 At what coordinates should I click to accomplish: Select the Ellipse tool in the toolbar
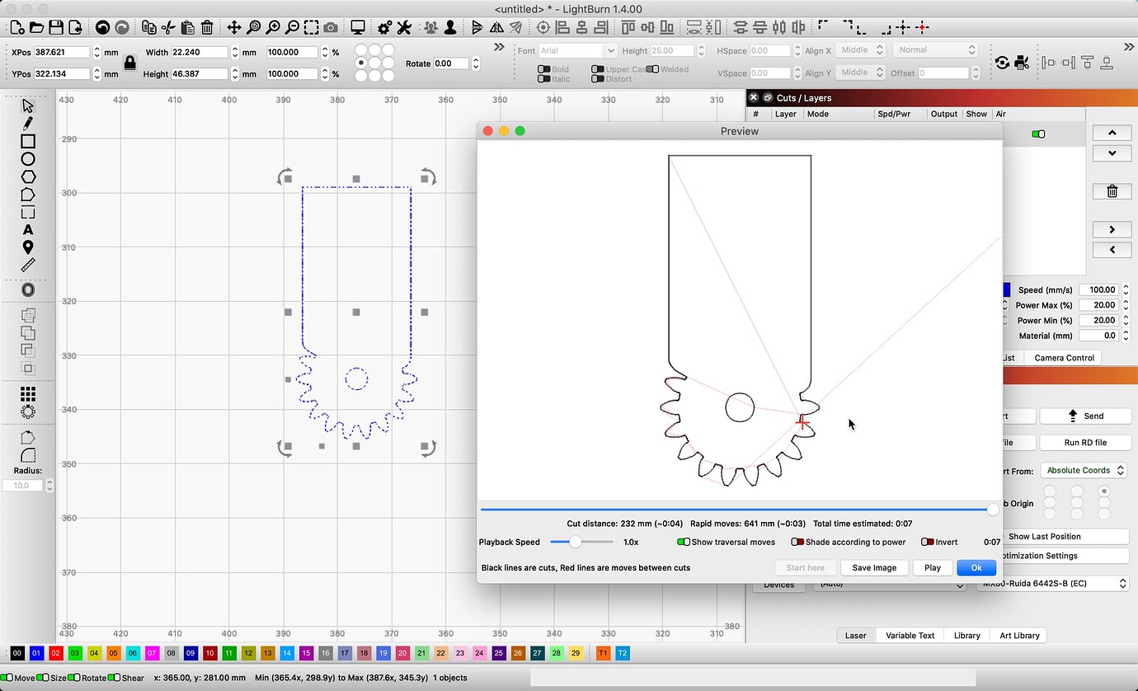tap(28, 158)
